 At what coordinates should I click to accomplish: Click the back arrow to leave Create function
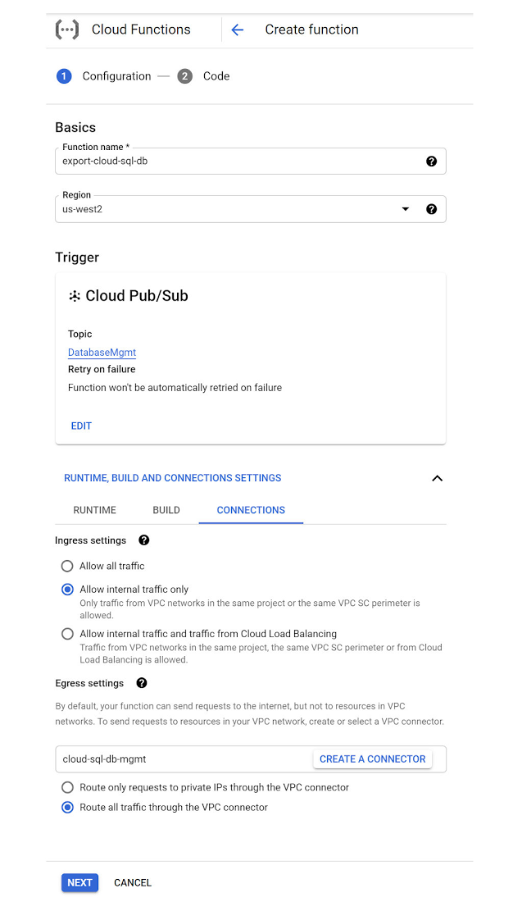click(x=238, y=29)
